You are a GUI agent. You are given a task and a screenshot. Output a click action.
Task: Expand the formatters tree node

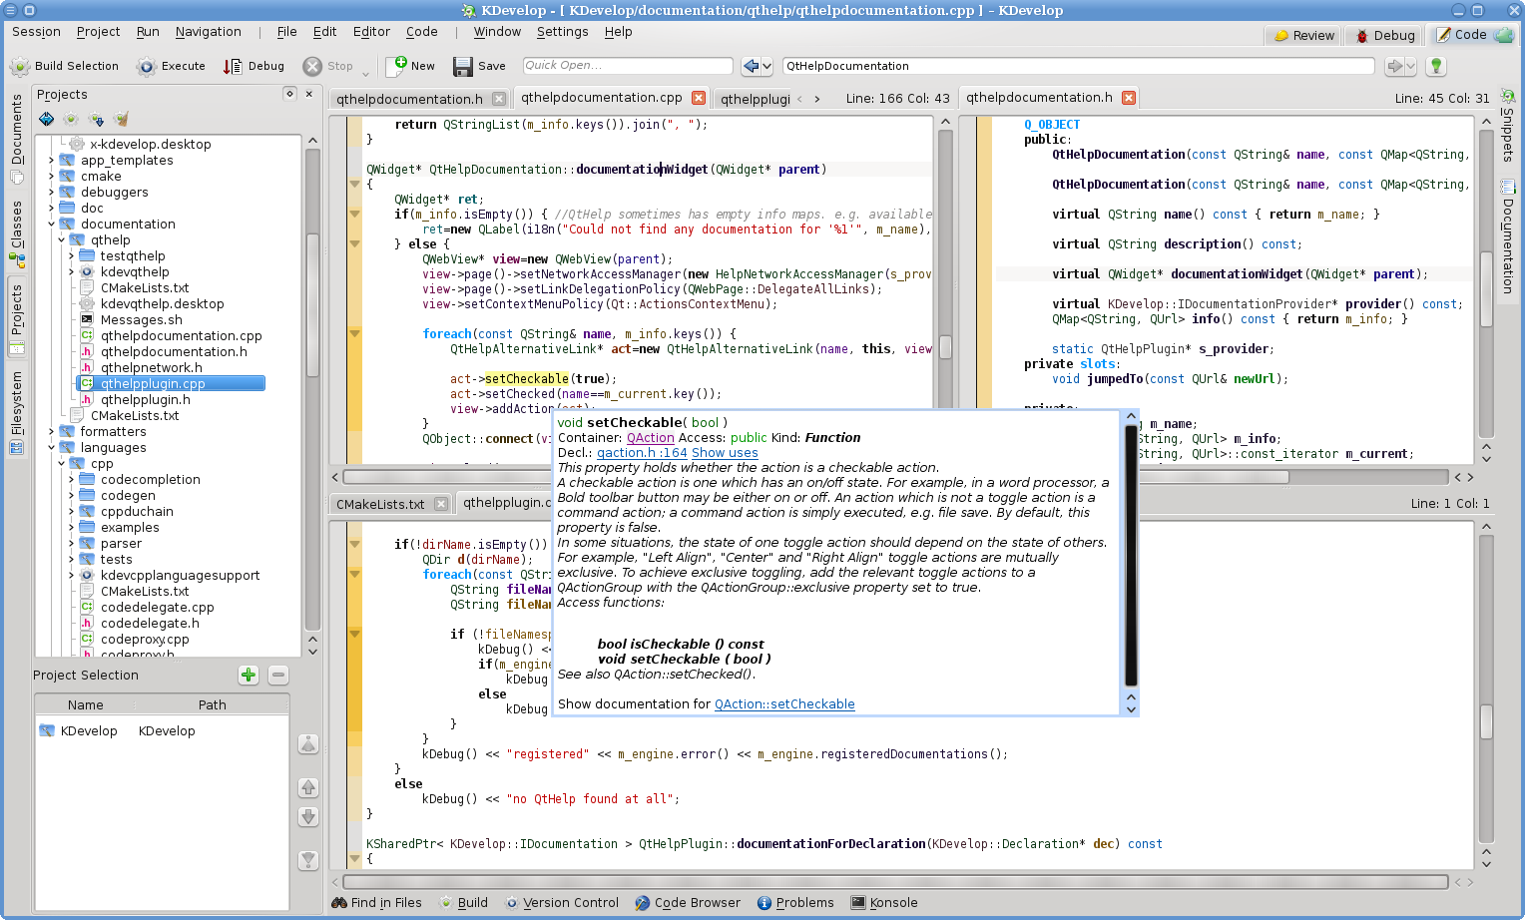[x=50, y=432]
